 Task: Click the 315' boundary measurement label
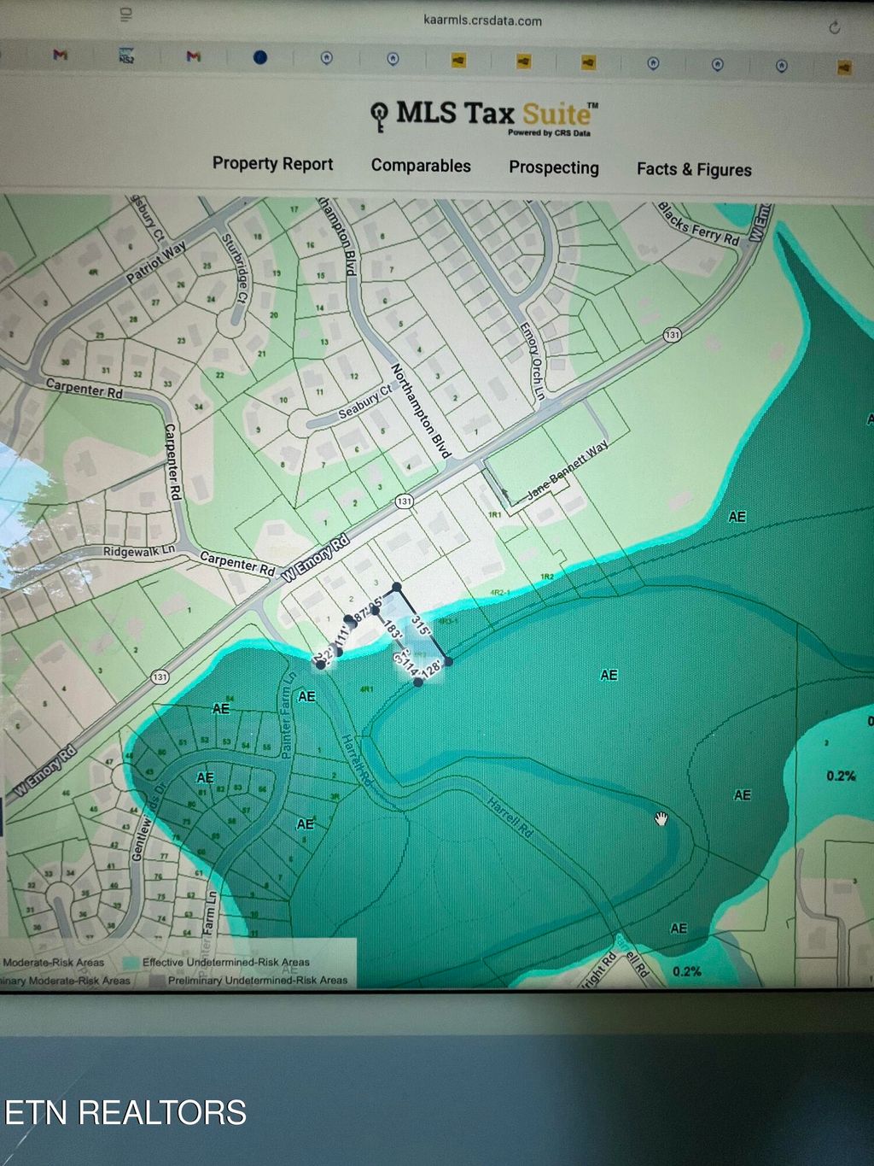point(421,624)
